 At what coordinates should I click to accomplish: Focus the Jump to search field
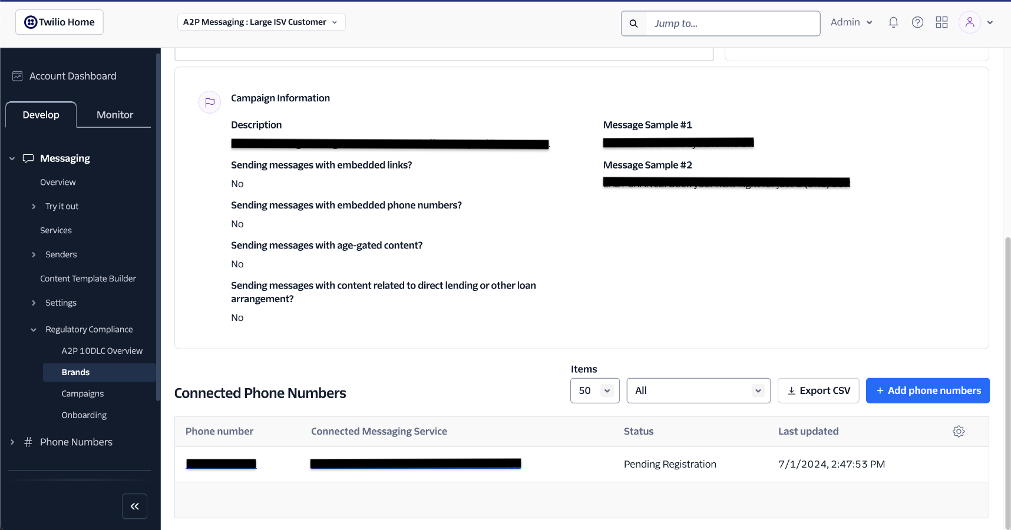click(x=732, y=24)
